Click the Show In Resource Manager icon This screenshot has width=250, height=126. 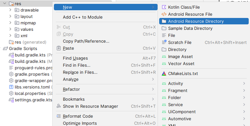point(59,106)
